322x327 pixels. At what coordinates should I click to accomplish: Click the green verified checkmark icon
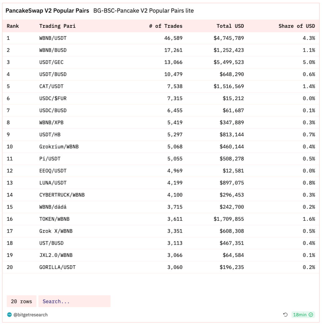[x=311, y=315]
